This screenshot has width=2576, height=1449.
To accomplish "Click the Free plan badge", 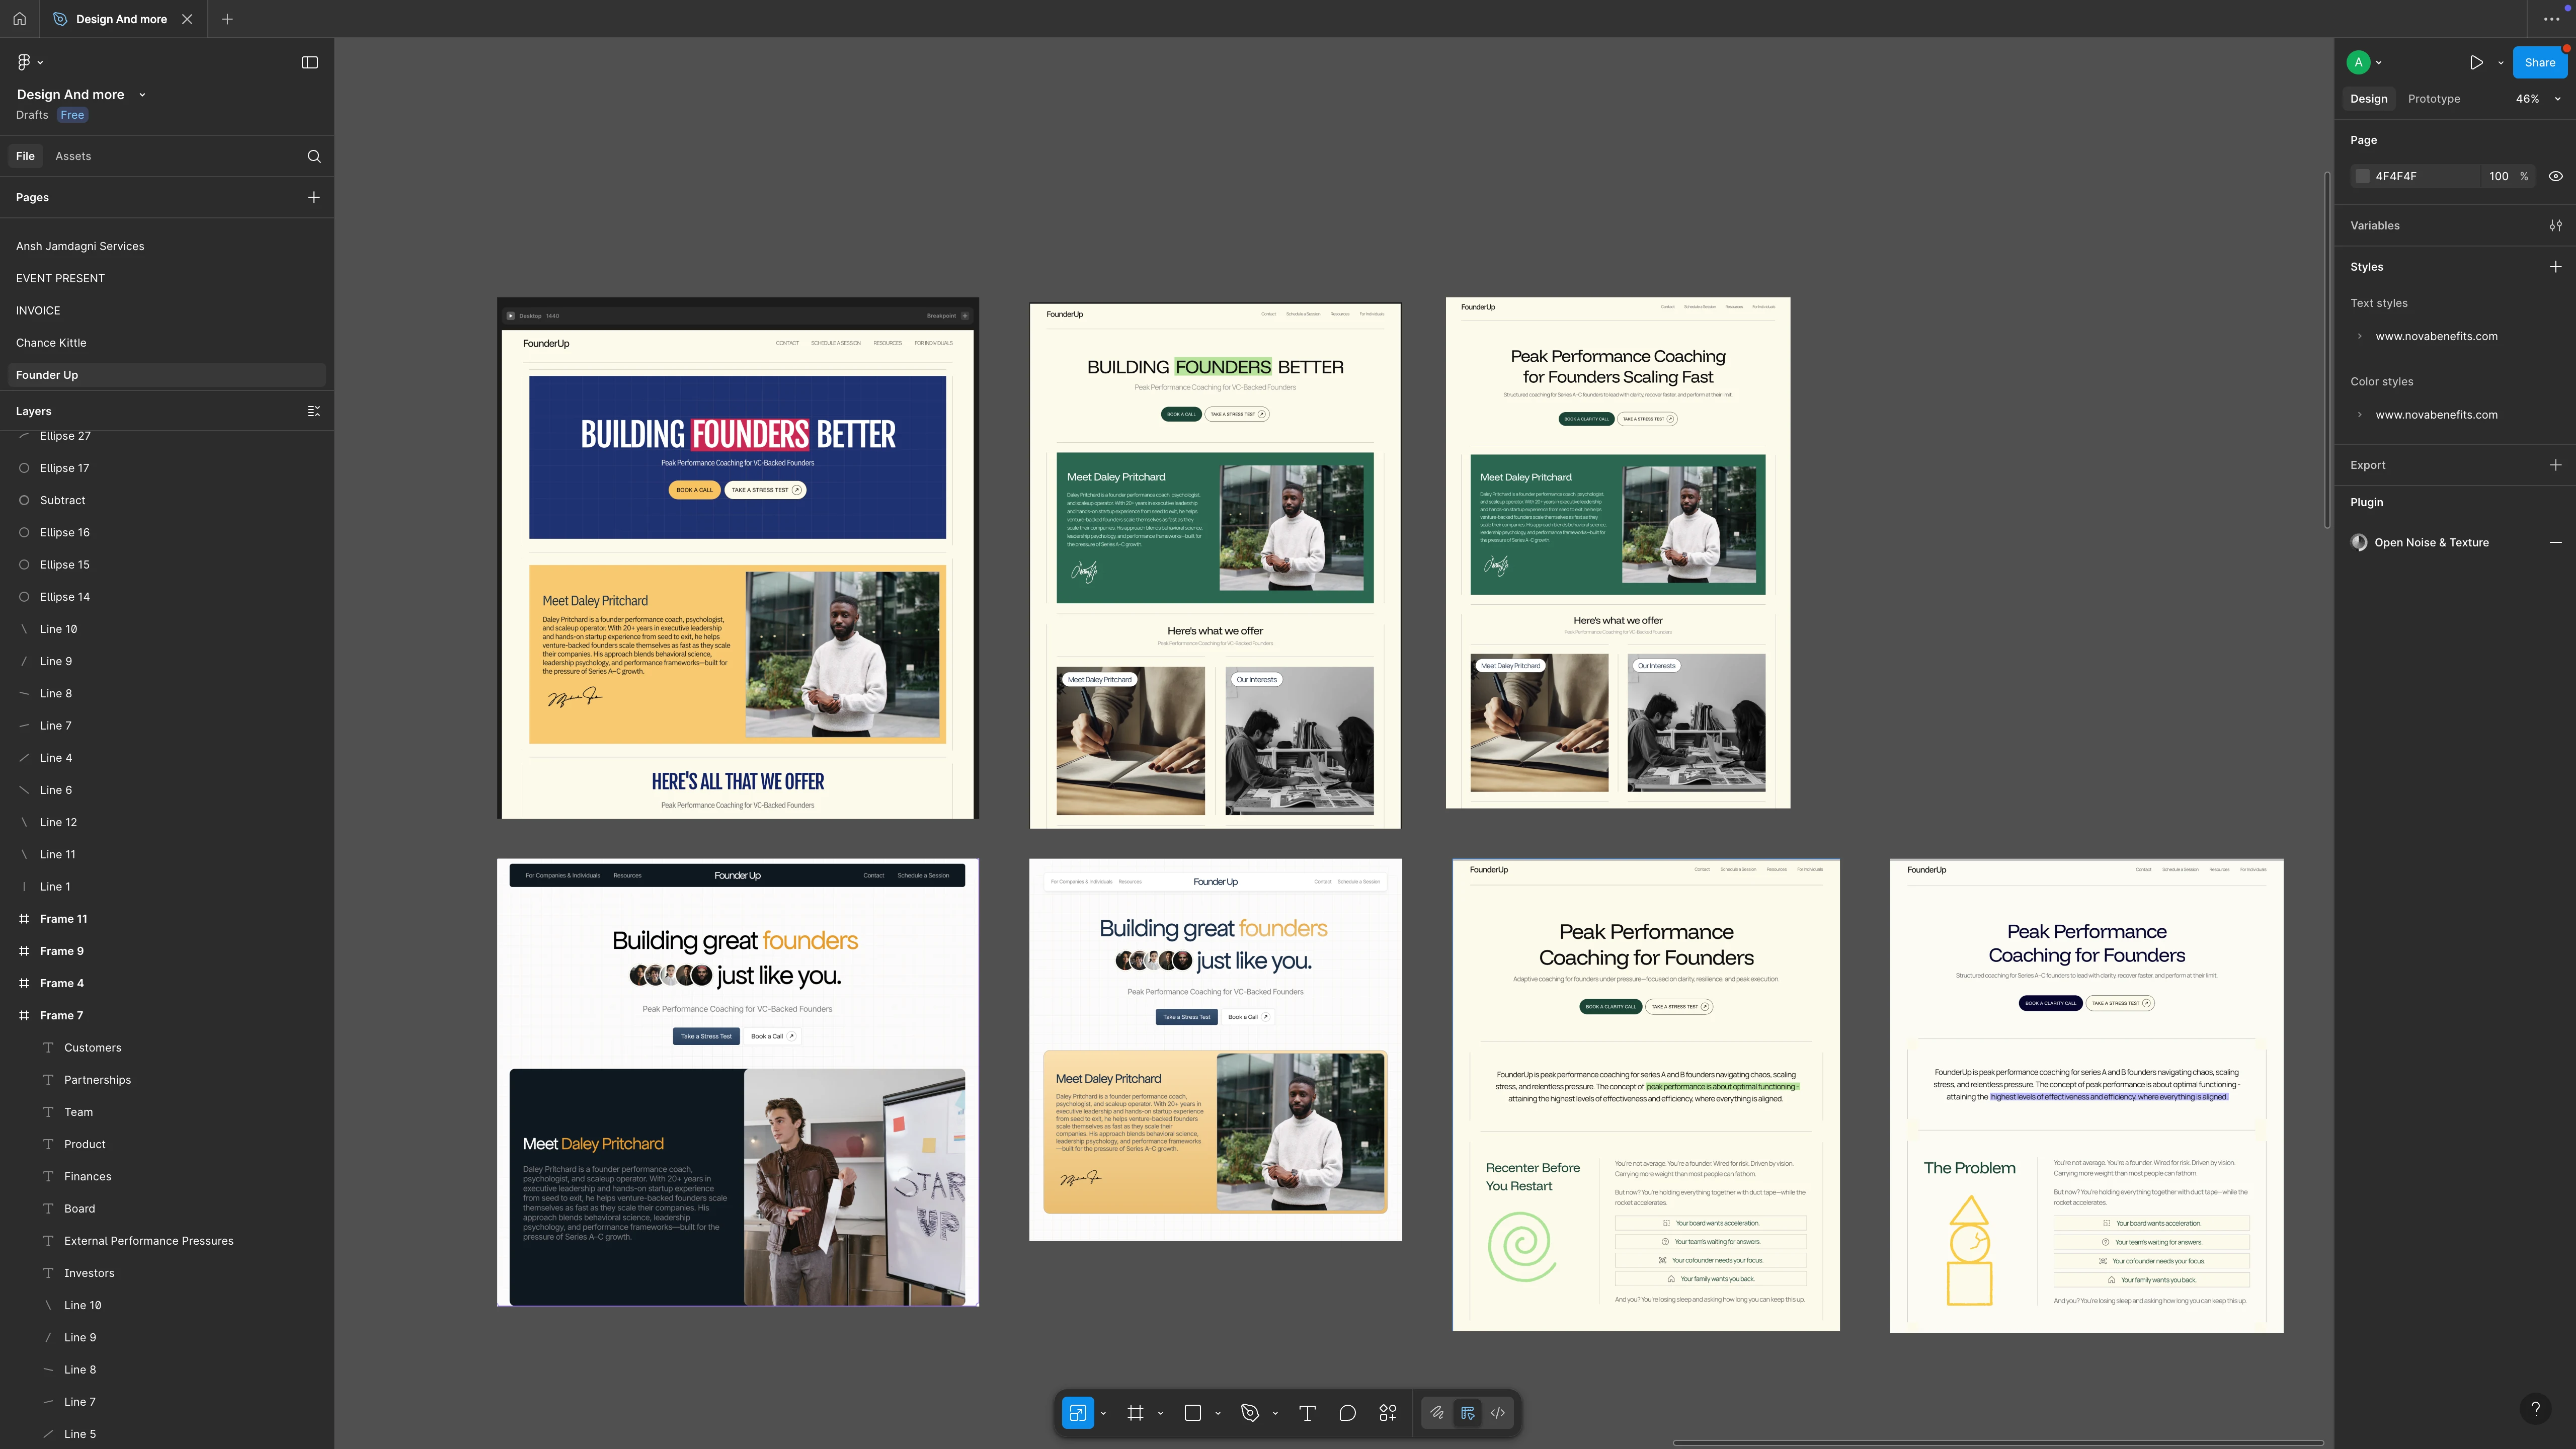I will [x=72, y=115].
